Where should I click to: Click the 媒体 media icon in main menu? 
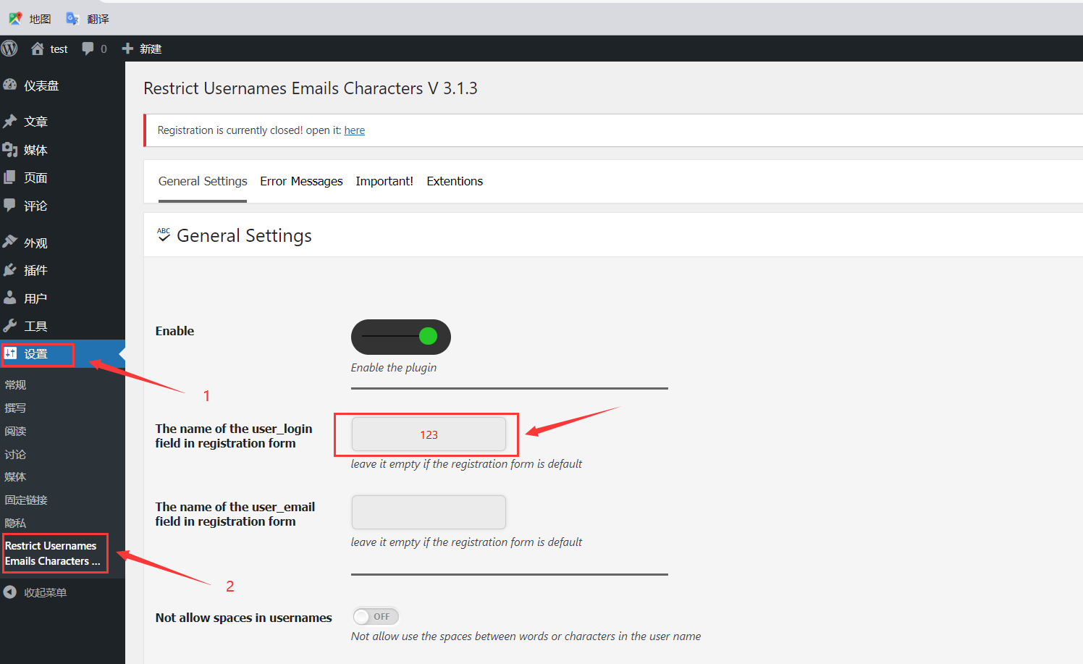[10, 150]
